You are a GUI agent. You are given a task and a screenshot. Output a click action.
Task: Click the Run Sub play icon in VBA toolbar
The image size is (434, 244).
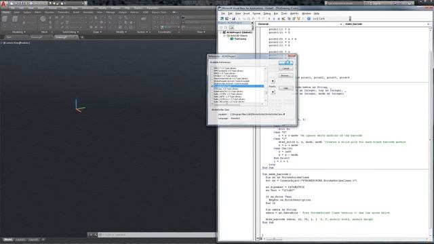[269, 18]
